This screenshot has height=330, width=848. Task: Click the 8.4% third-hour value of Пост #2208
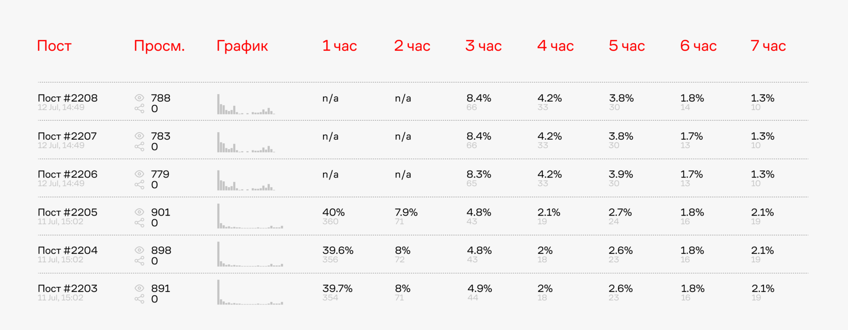pyautogui.click(x=479, y=98)
